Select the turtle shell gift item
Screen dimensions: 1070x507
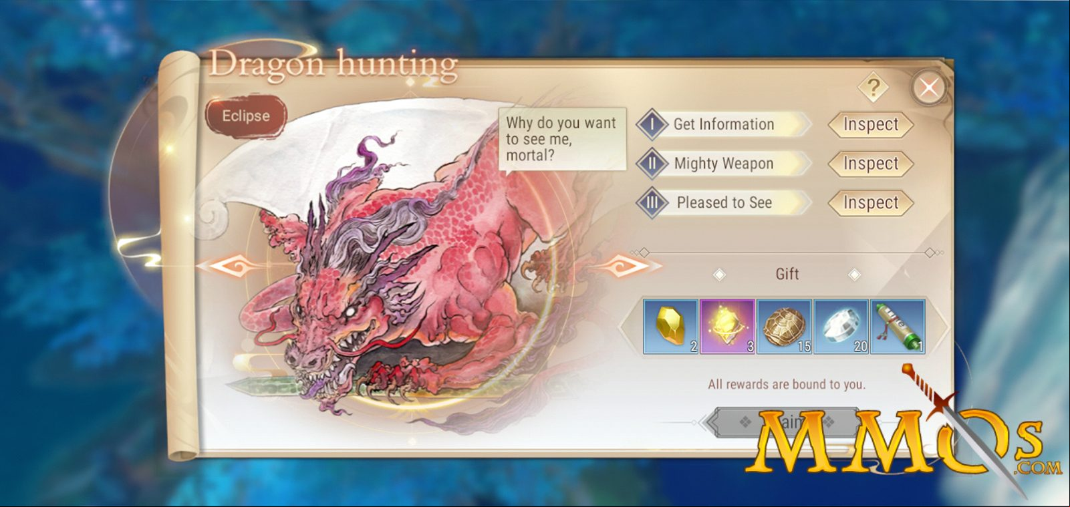point(785,327)
